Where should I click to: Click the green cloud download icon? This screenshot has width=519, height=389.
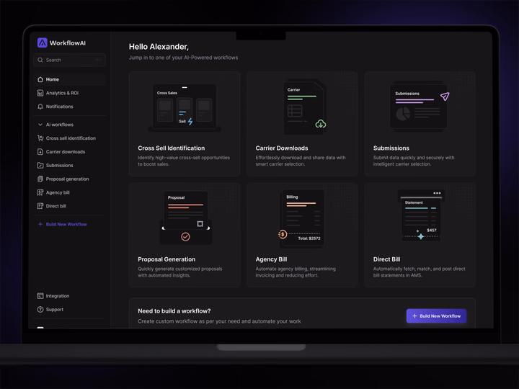[320, 124]
